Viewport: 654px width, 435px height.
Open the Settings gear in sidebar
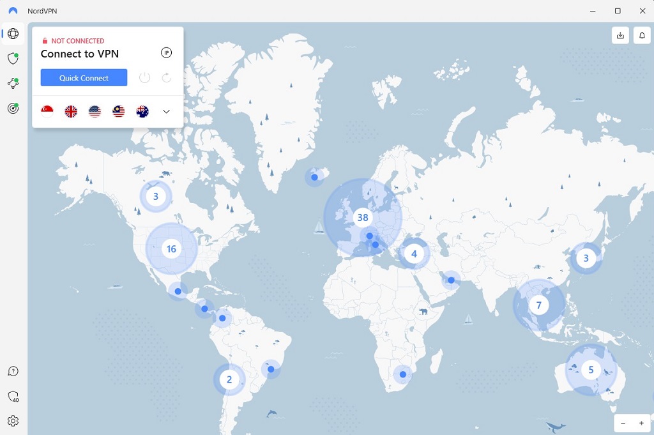tap(13, 421)
